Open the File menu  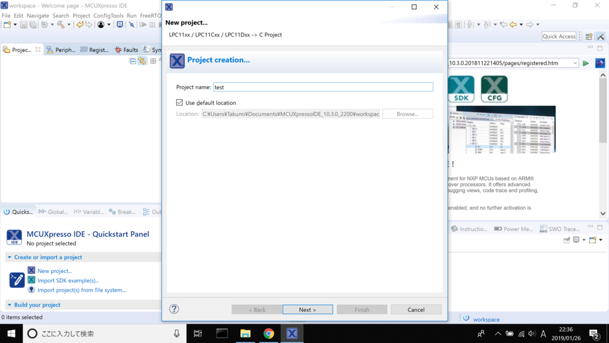point(6,15)
